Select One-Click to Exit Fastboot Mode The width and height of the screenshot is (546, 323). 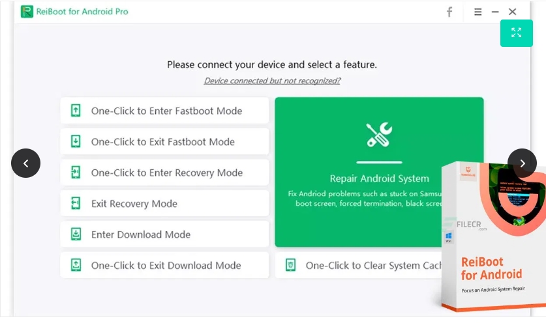coord(164,141)
